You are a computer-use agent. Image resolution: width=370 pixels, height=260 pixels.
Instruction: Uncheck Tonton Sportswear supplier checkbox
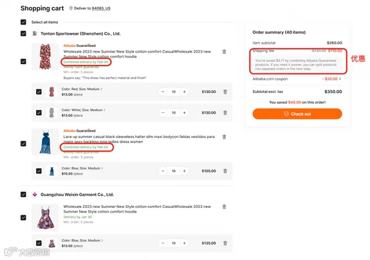coord(23,33)
